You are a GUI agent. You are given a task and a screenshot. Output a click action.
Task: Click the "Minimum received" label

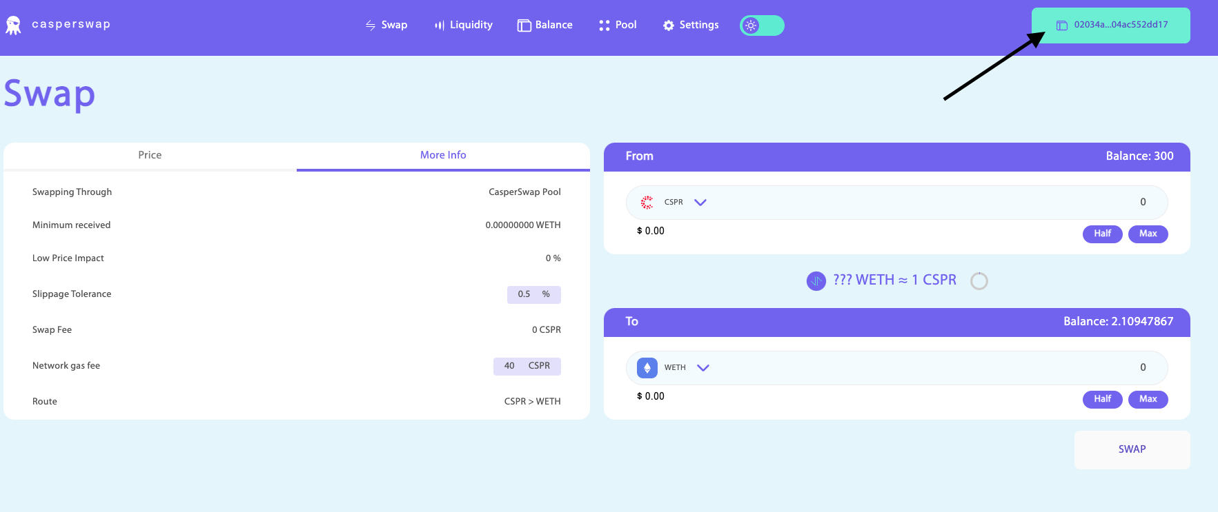pos(71,225)
